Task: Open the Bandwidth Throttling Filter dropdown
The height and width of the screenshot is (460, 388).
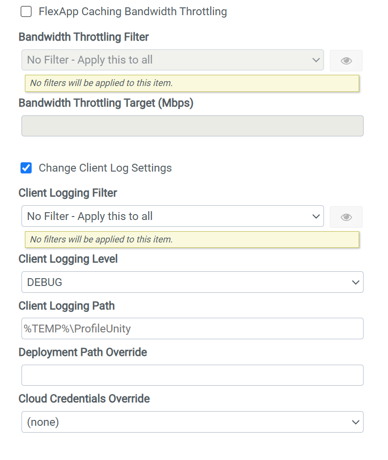Action: coord(172,60)
